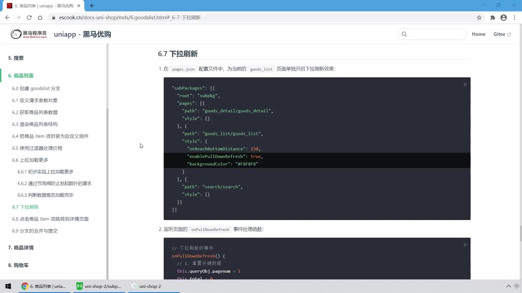This screenshot has width=522, height=293.
Task: Click the site lock icon
Action: click(x=54, y=18)
